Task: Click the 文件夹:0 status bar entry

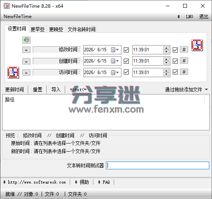Action: click(77, 194)
